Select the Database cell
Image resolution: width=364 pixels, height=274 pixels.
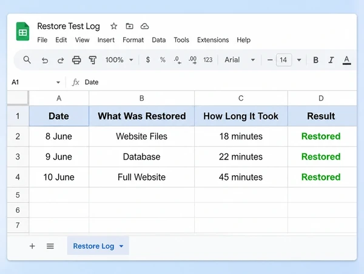(x=141, y=156)
